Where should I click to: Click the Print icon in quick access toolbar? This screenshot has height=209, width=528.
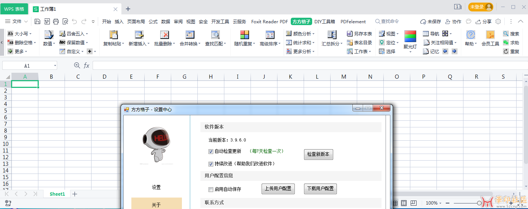click(x=56, y=21)
